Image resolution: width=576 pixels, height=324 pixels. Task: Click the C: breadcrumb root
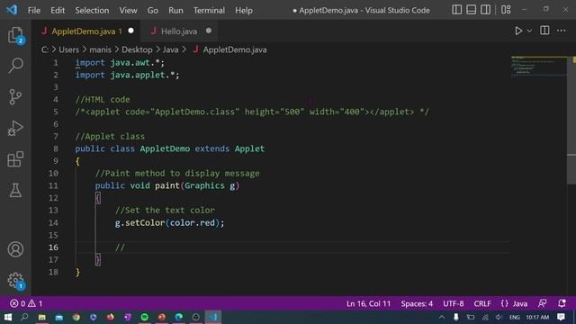click(45, 49)
